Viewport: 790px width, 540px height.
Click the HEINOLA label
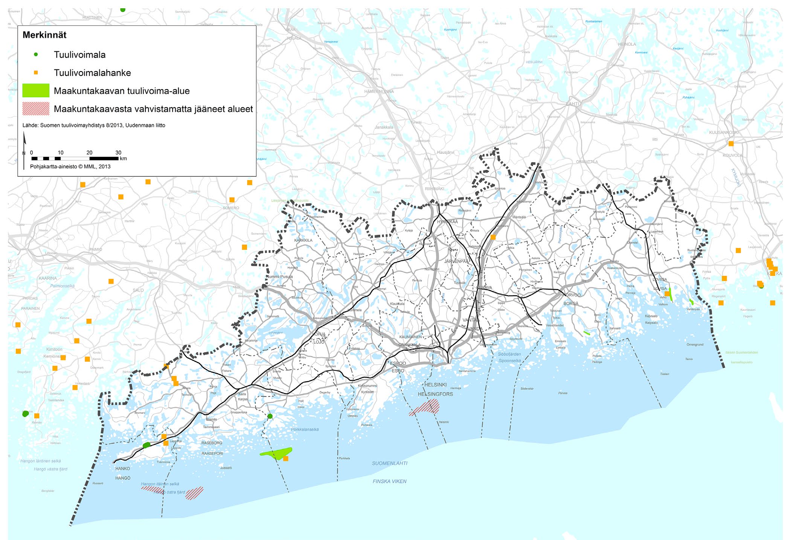tap(627, 44)
